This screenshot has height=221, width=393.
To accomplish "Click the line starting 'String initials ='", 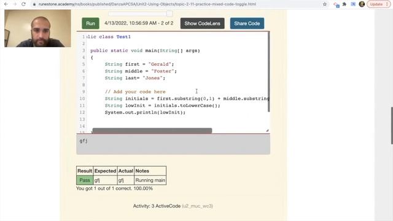I will pos(187,98).
